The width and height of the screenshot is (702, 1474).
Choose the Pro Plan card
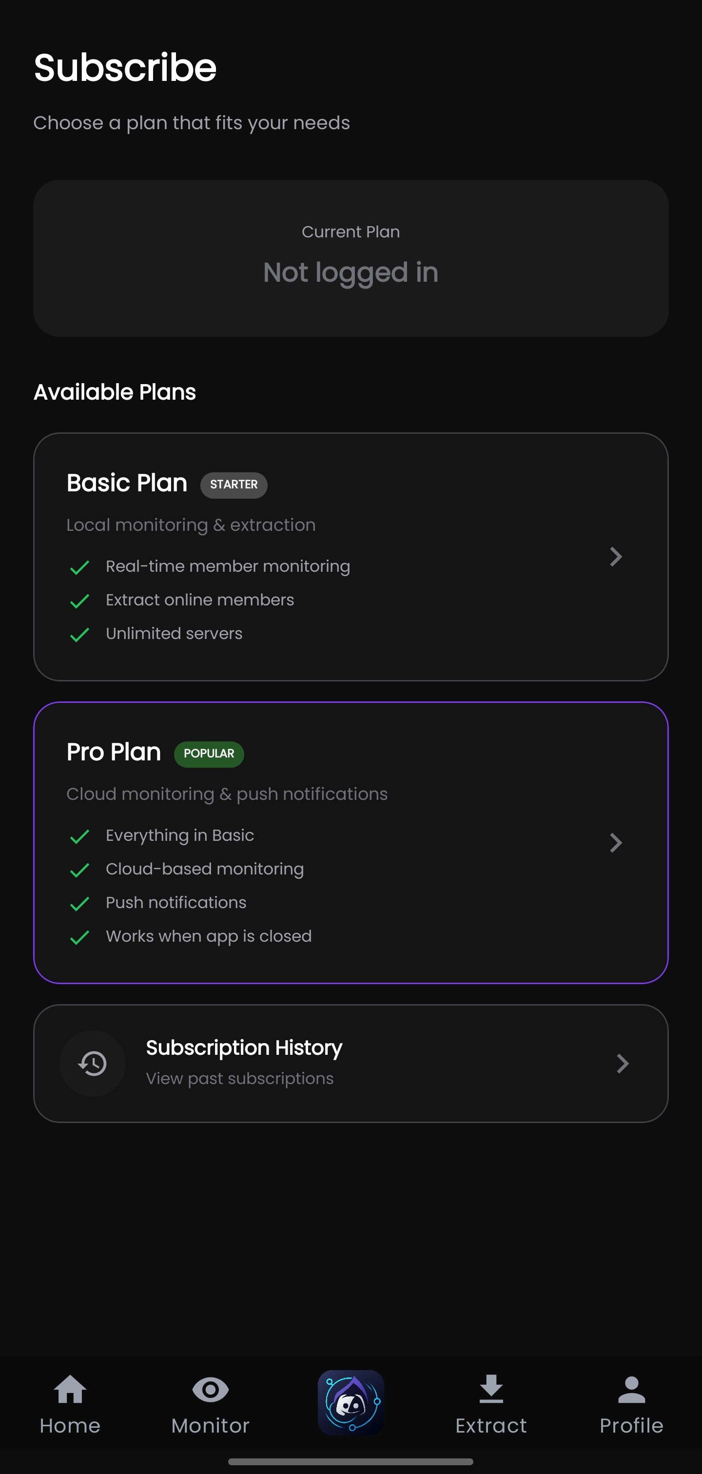351,841
